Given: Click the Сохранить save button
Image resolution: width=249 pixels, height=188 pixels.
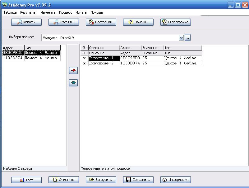Looking at the screenshot, I should click(138, 180).
